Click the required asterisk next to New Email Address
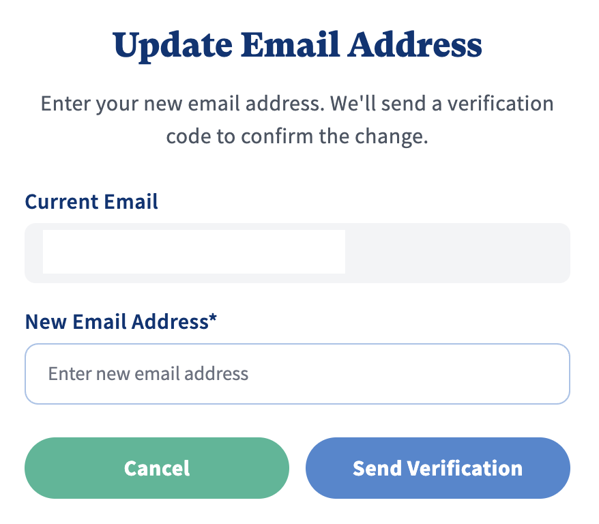The width and height of the screenshot is (599, 524). point(213,320)
